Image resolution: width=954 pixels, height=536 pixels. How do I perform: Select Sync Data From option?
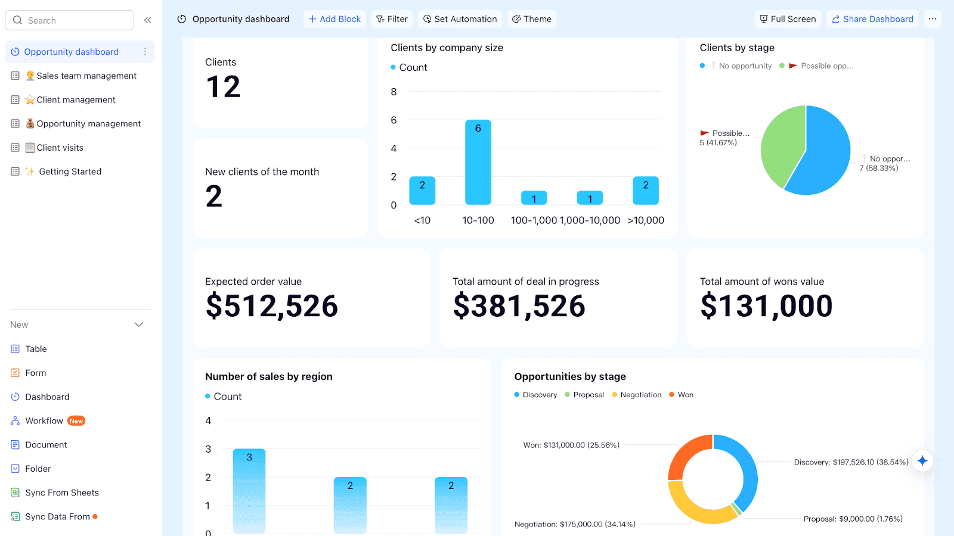tap(57, 516)
